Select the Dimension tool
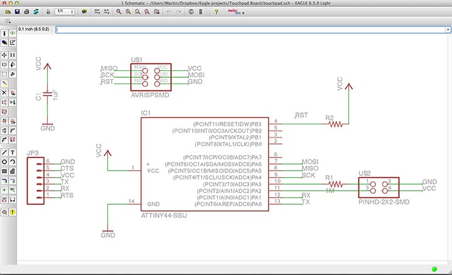Screen dimensions: 452x275 click(x=13, y=200)
